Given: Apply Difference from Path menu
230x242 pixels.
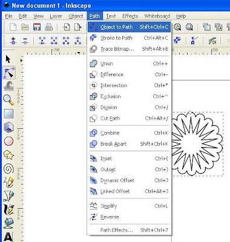Looking at the screenshot, I should [x=129, y=74].
